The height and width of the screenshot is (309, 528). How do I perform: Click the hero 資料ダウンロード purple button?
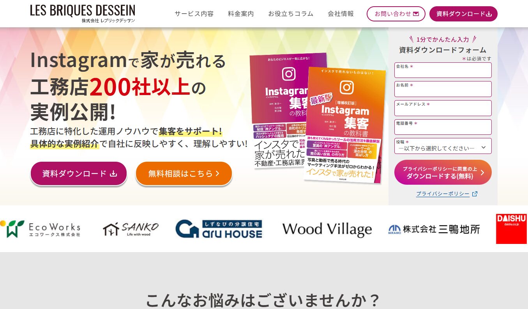pos(79,173)
